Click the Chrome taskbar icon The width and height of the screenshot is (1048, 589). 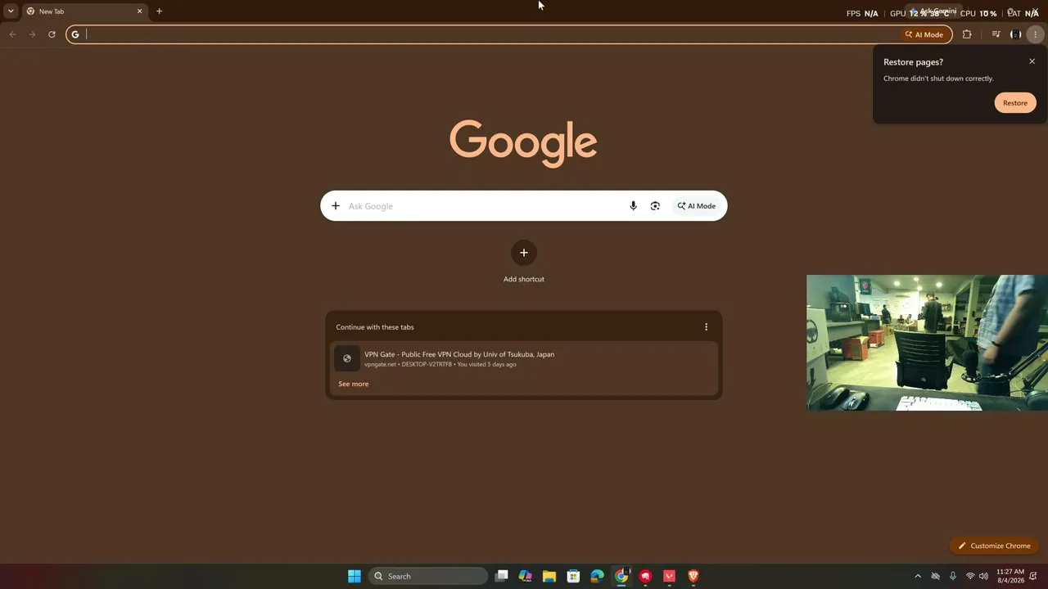pyautogui.click(x=621, y=576)
